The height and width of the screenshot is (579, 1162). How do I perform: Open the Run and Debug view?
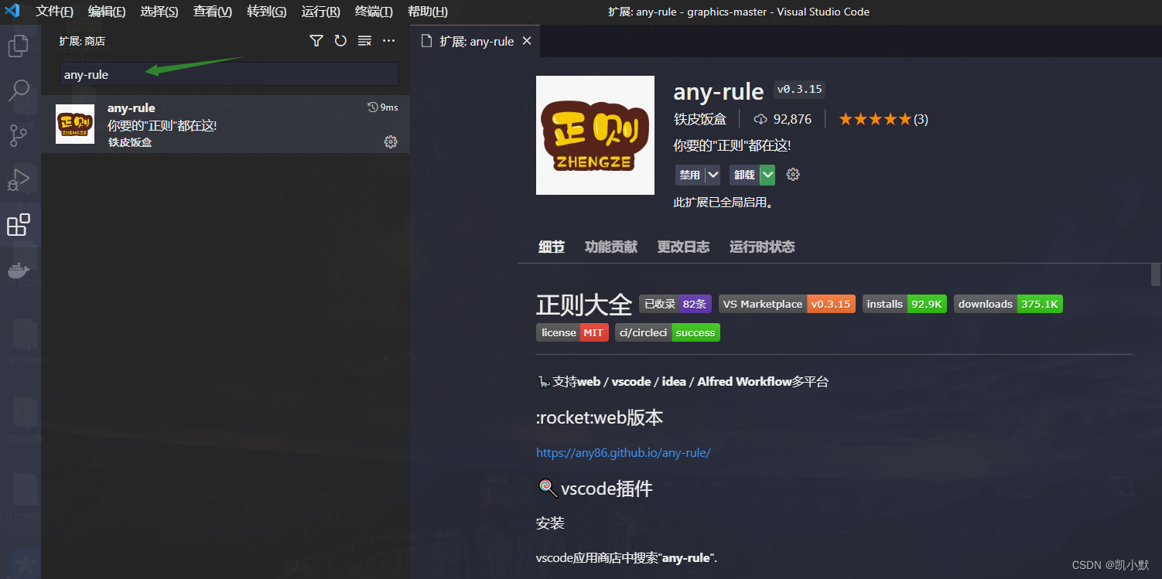point(18,180)
